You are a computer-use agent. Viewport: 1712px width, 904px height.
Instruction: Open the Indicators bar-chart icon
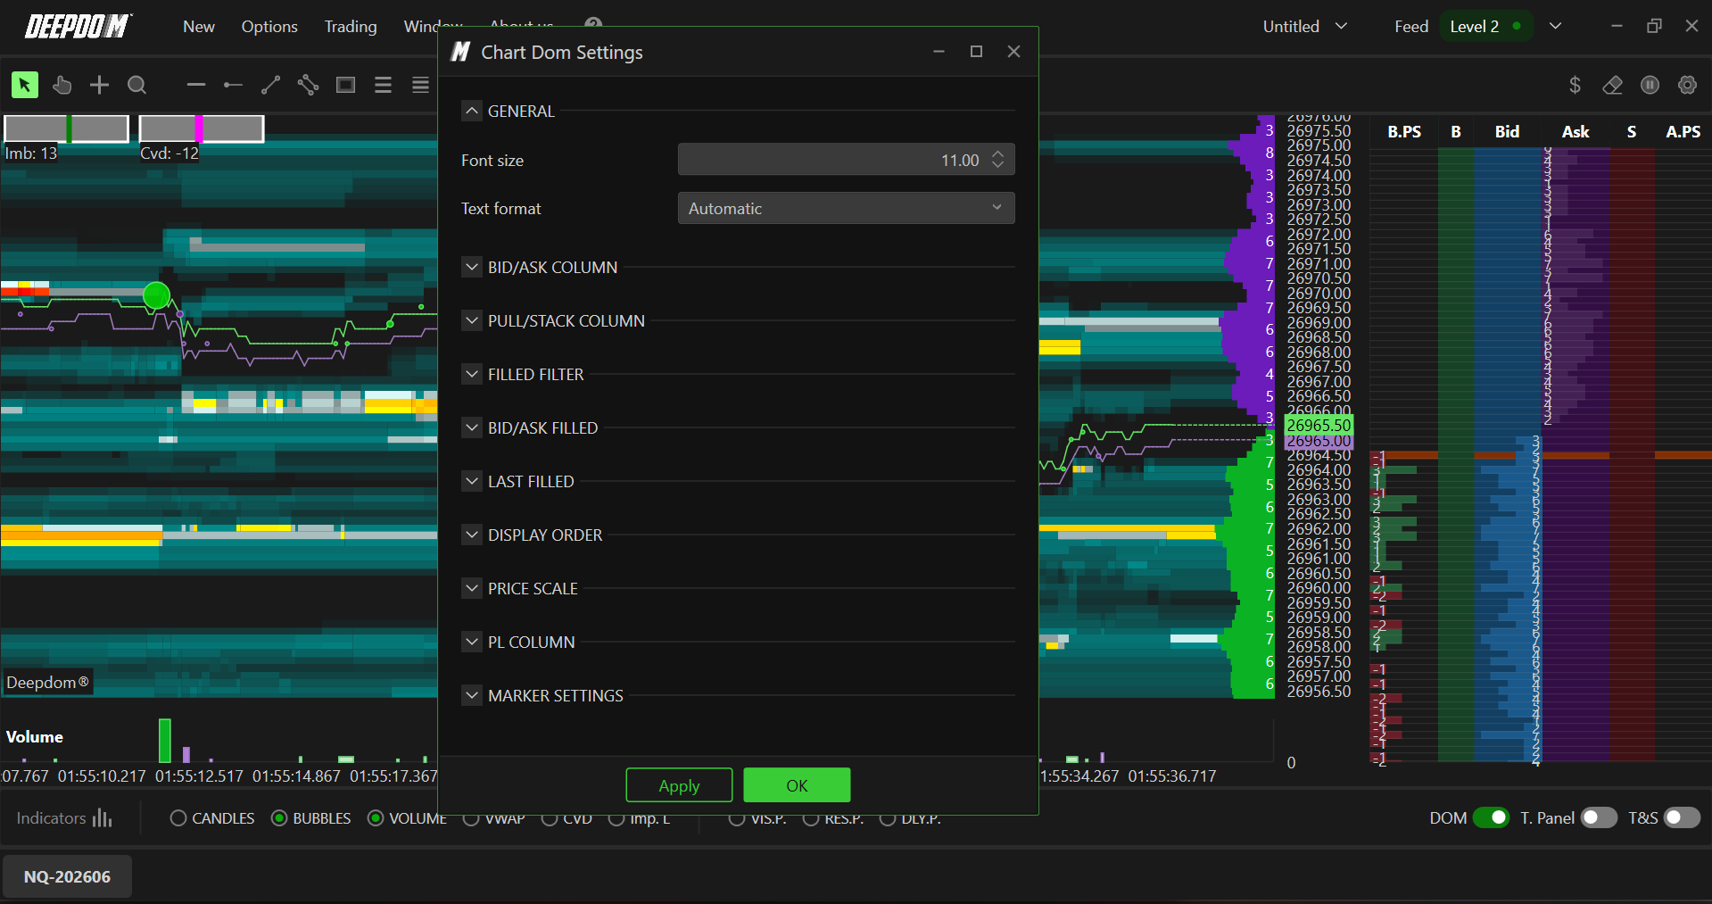(103, 818)
